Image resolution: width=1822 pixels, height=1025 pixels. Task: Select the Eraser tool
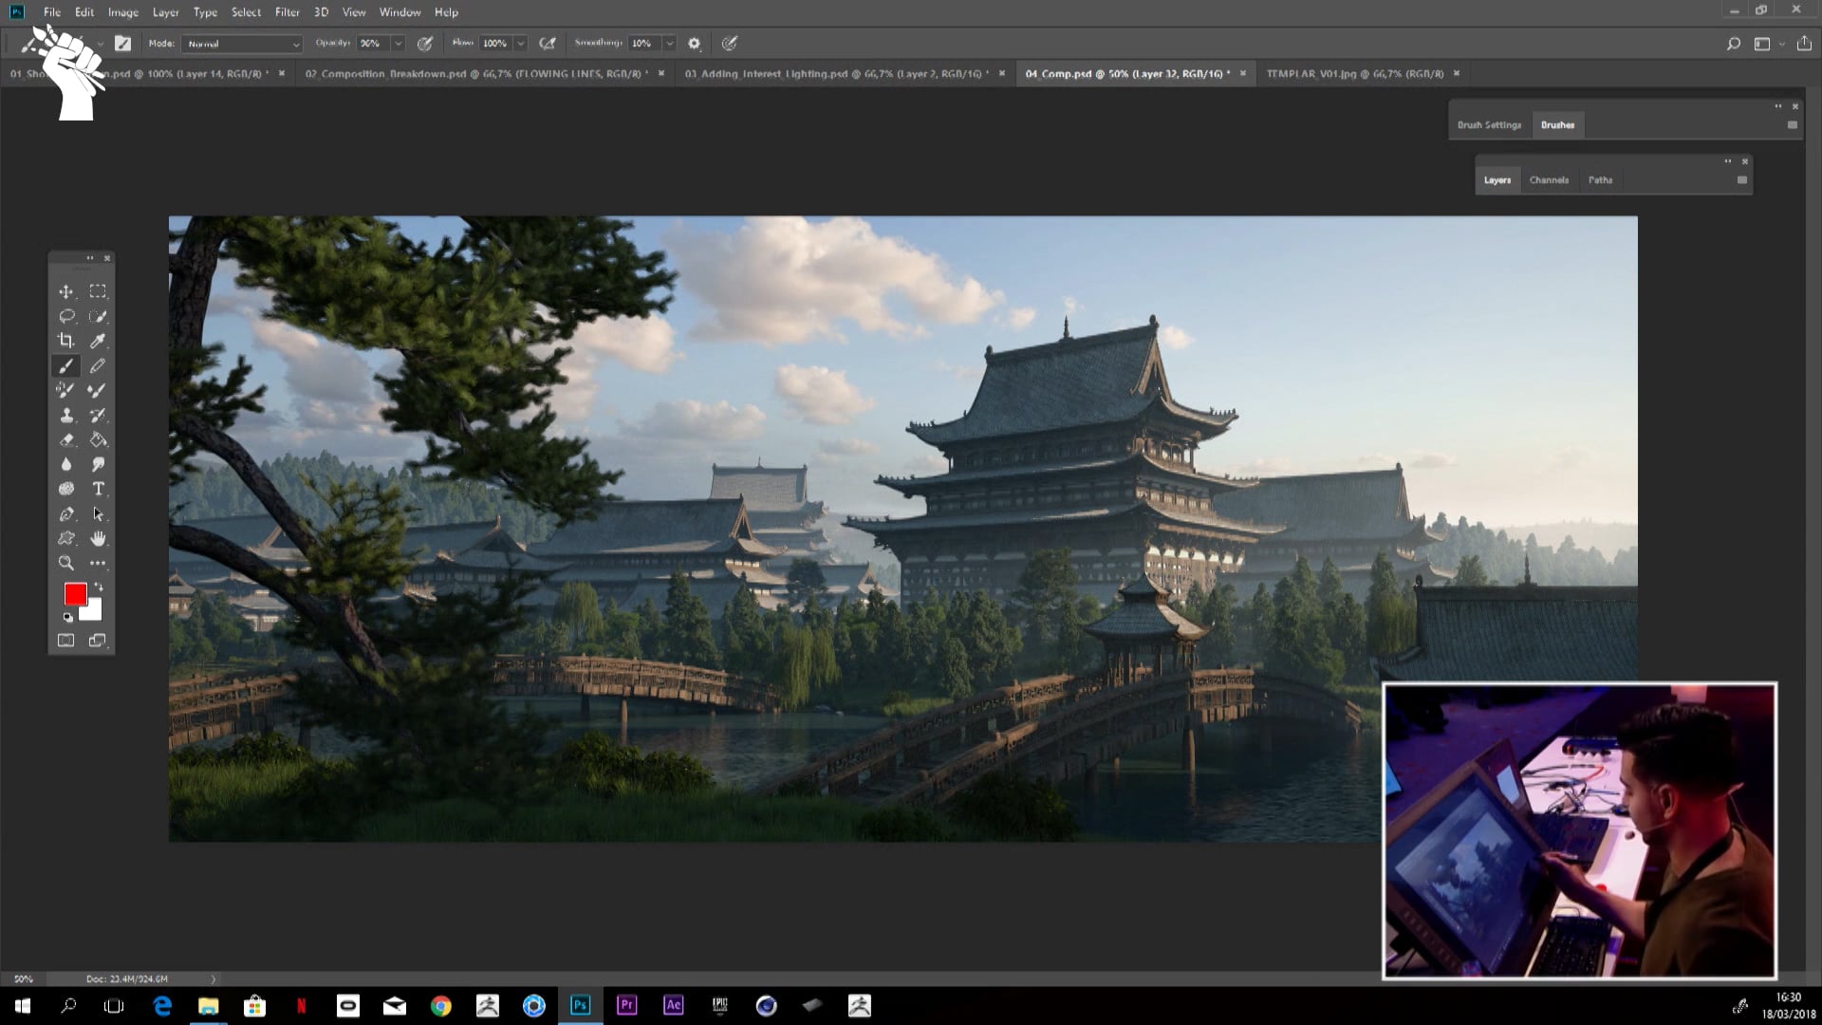pos(66,439)
